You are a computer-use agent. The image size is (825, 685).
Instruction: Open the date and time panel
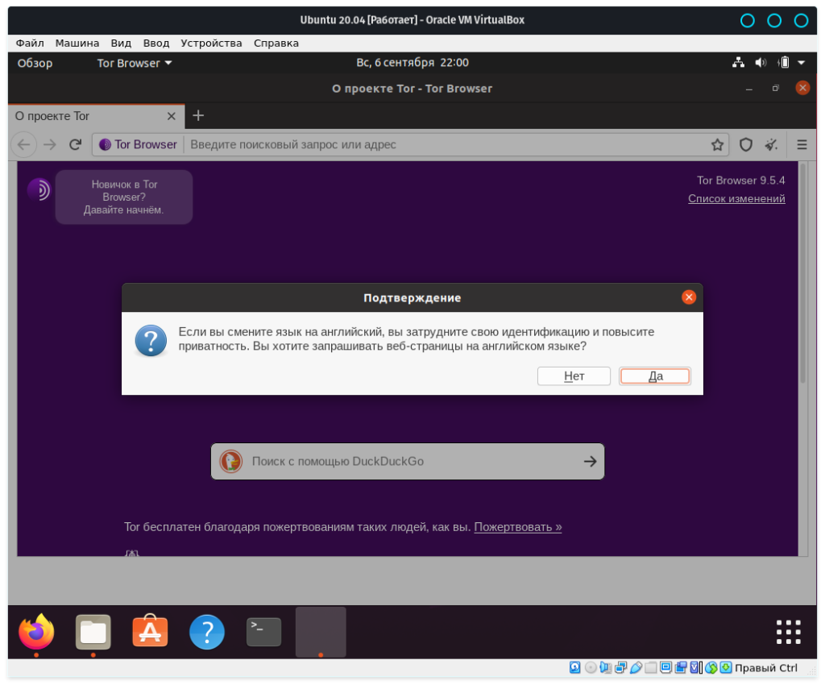[x=412, y=63]
